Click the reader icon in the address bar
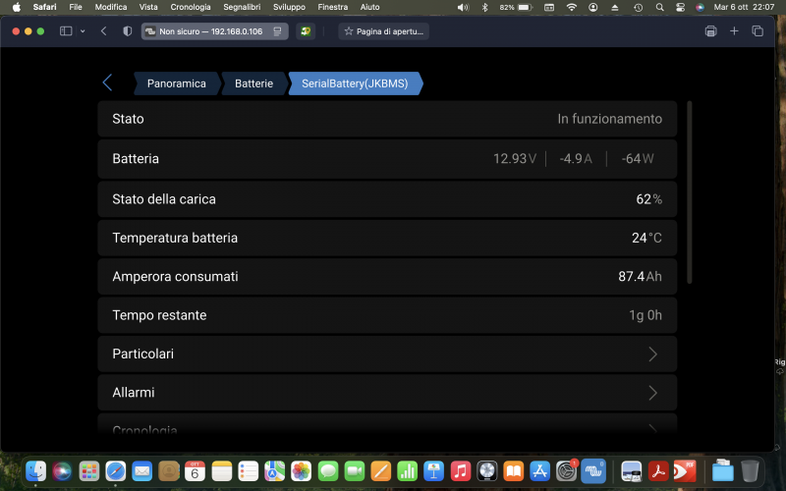 277,31
